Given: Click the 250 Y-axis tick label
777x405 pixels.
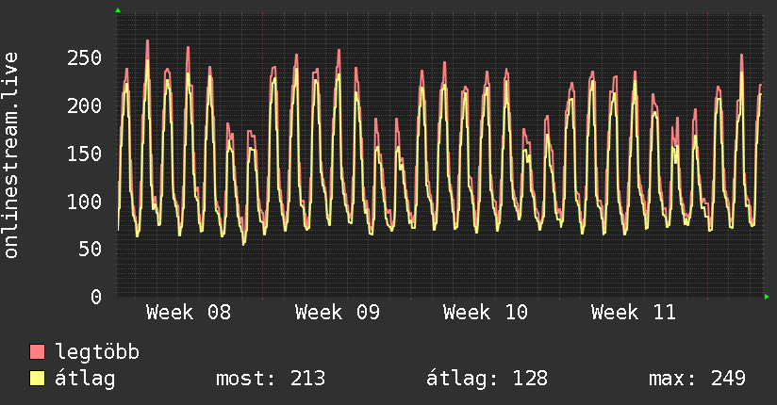Looking at the screenshot, I should click(84, 58).
